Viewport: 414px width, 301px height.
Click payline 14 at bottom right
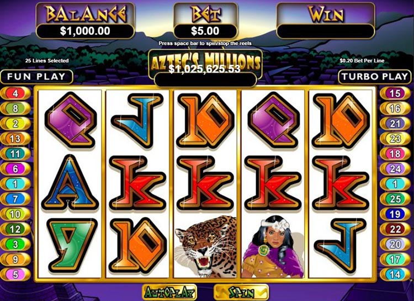coord(395,274)
